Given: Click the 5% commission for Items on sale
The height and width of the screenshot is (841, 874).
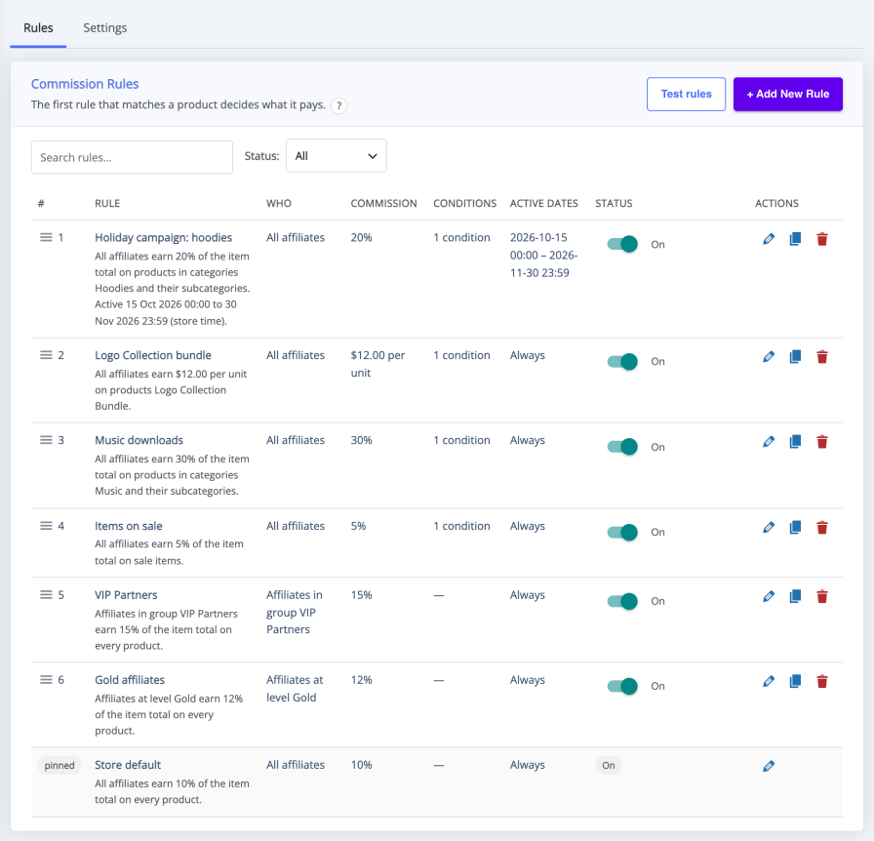Looking at the screenshot, I should pyautogui.click(x=358, y=526).
